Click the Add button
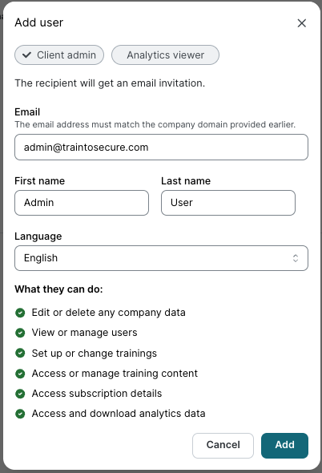This screenshot has height=473, width=322. pyautogui.click(x=284, y=446)
